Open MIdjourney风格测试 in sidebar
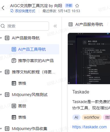This screenshot has width=110, height=132. click(x=30, y=95)
